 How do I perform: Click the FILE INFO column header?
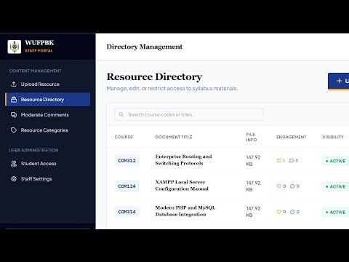coord(252,137)
